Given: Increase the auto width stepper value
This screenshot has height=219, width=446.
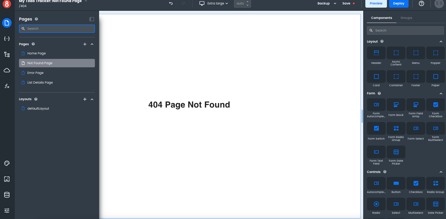Looking at the screenshot, I should (x=248, y=2).
